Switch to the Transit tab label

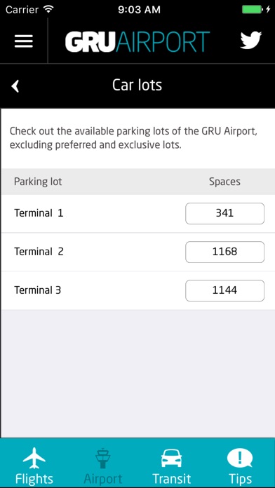[172, 479]
